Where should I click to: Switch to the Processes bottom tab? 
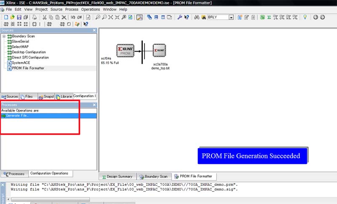(14, 174)
